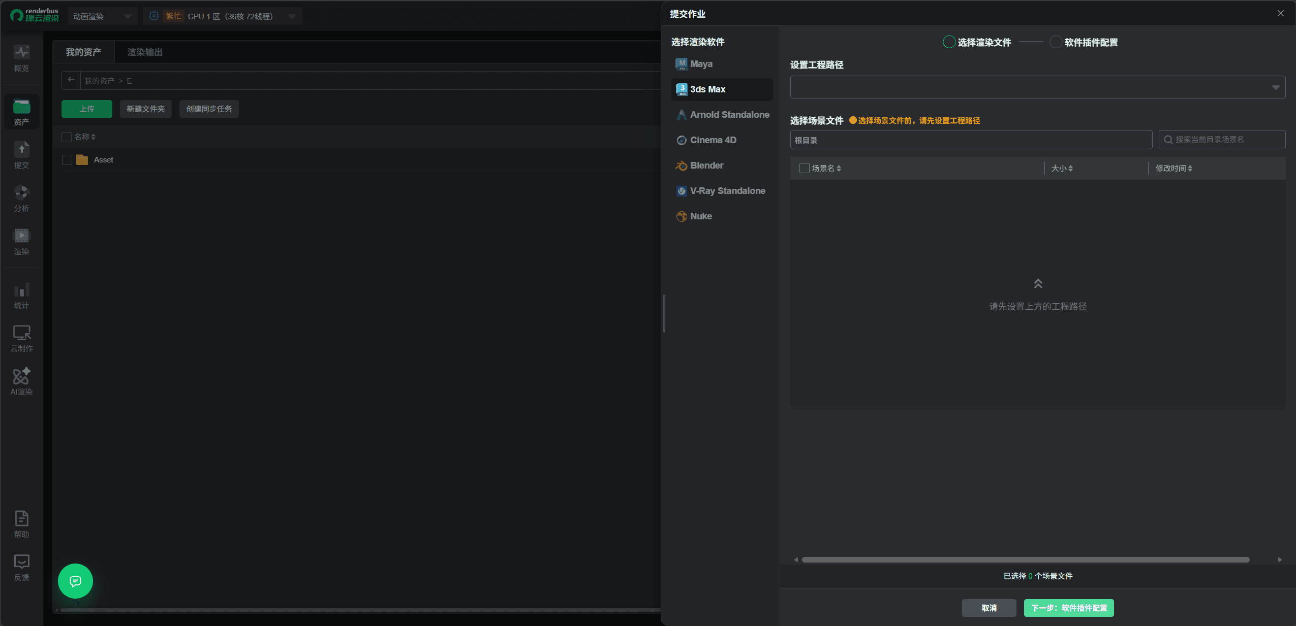
Task: Click 下一步：软件插件配置 button
Action: point(1069,608)
